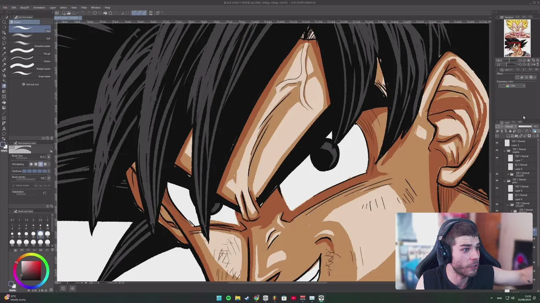Collapse the goku layer folder
540x303 pixels.
[x=505, y=181]
